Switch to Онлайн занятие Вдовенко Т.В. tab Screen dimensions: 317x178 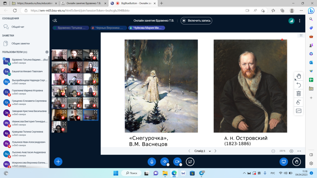(x=84, y=3)
